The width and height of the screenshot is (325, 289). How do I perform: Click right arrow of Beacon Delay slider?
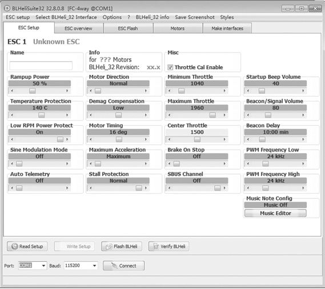[x=303, y=139]
